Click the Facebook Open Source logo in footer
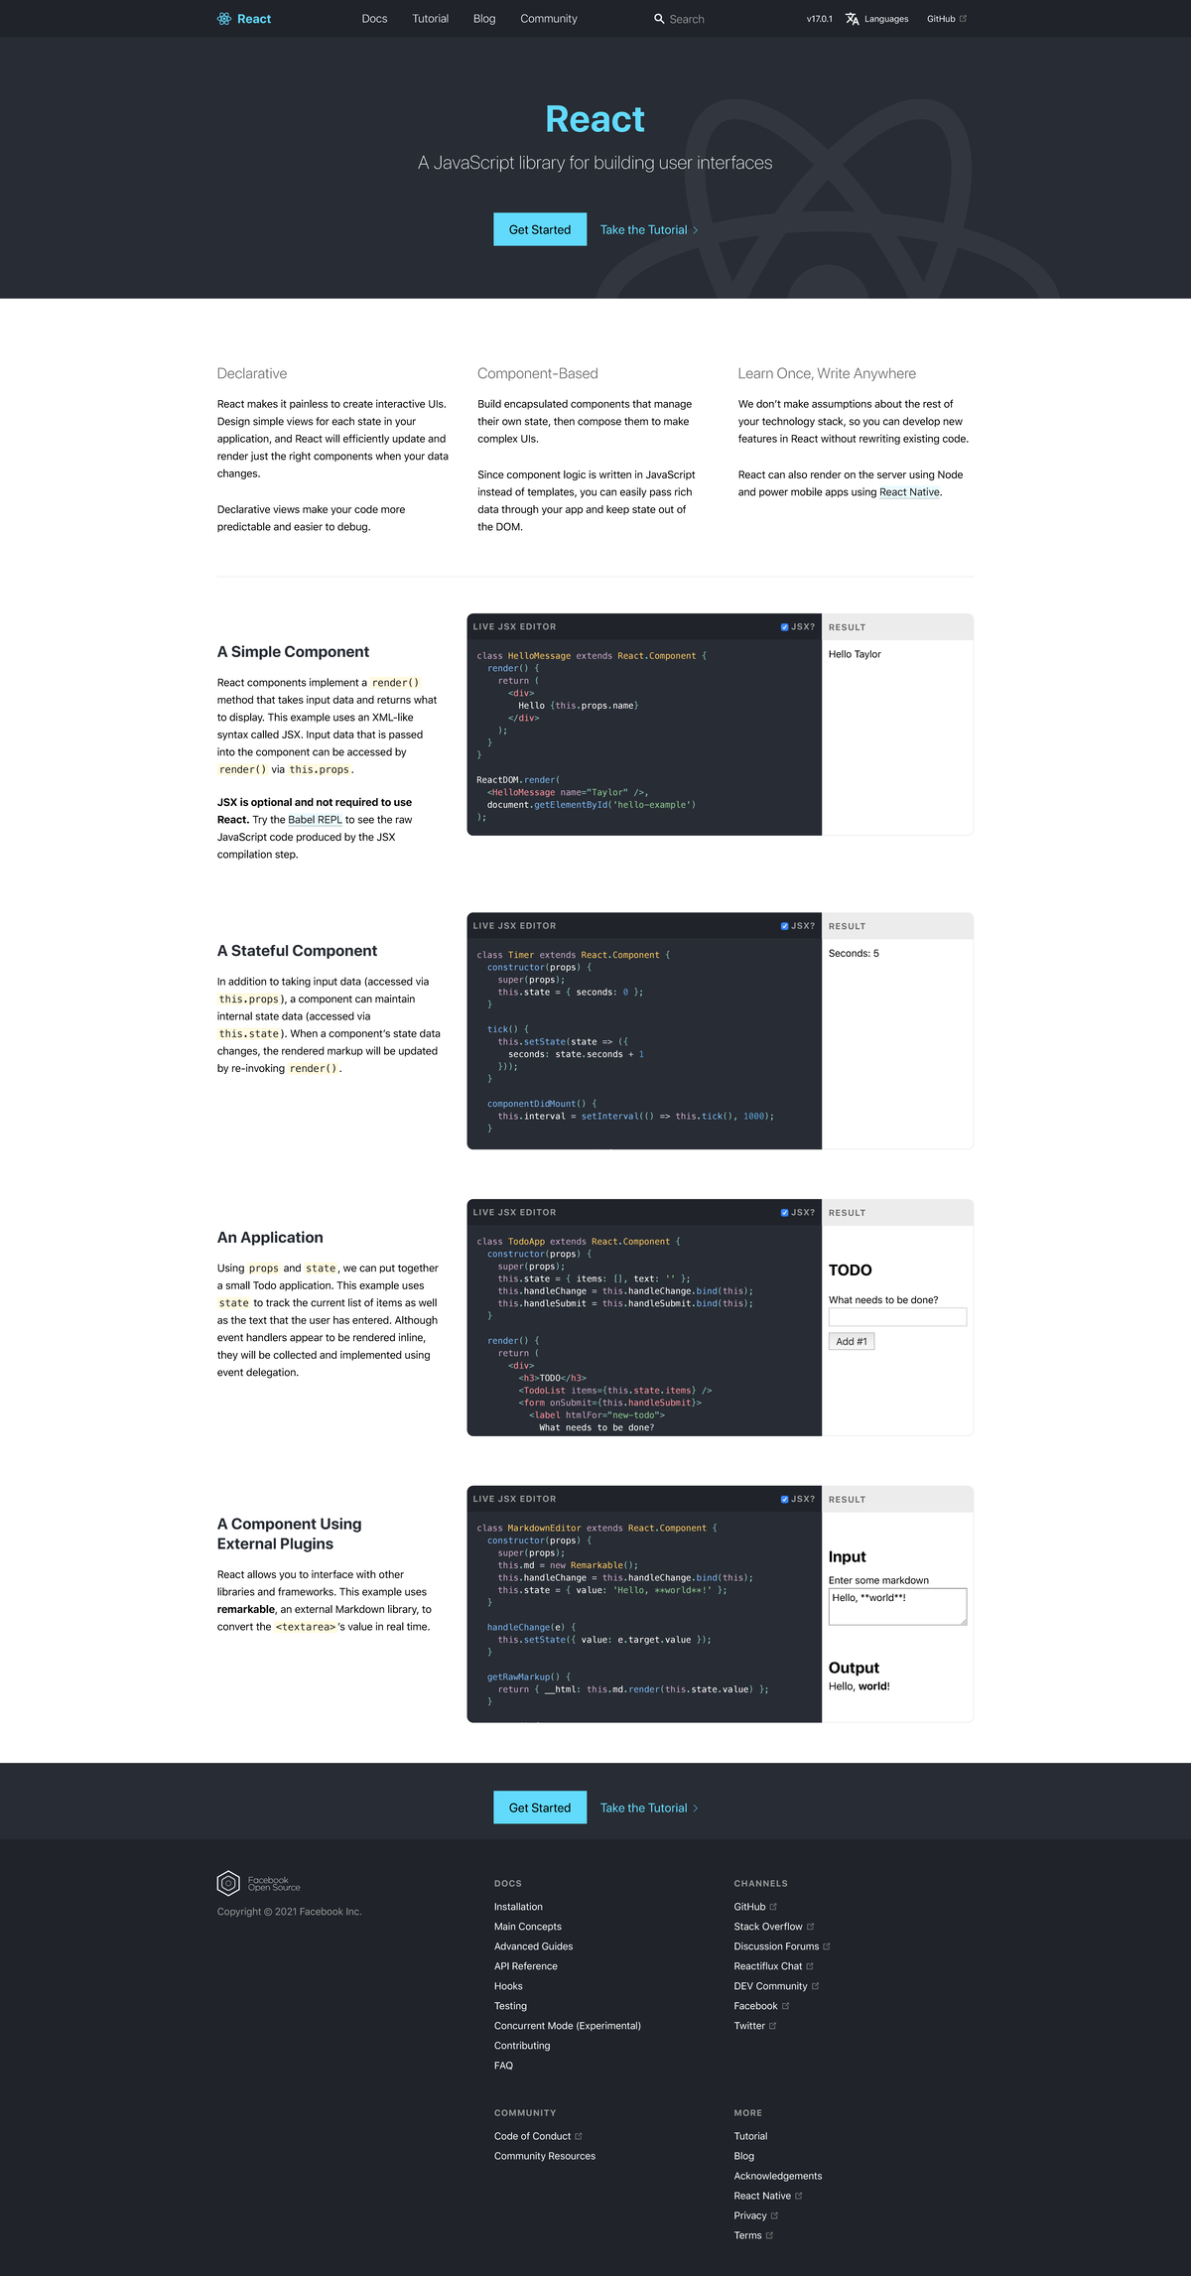 point(228,1882)
